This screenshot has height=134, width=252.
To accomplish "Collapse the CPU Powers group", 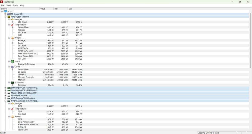I will [x=9, y=38].
